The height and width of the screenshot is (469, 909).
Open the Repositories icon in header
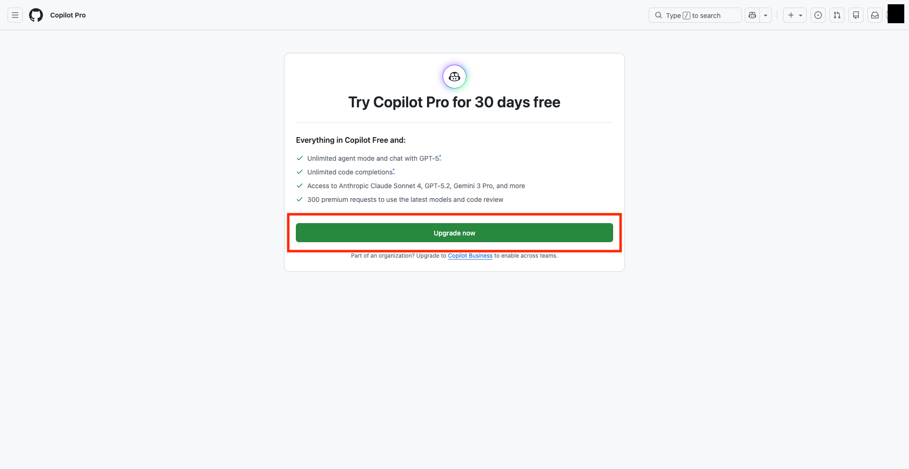(856, 15)
